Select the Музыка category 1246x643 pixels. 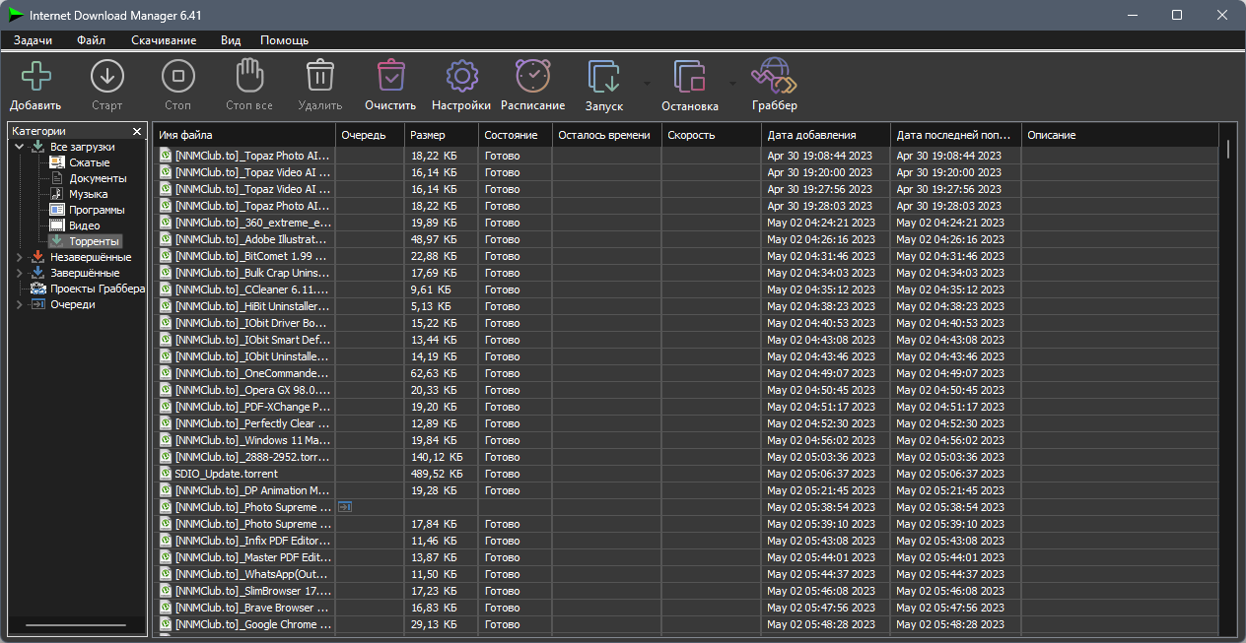88,194
